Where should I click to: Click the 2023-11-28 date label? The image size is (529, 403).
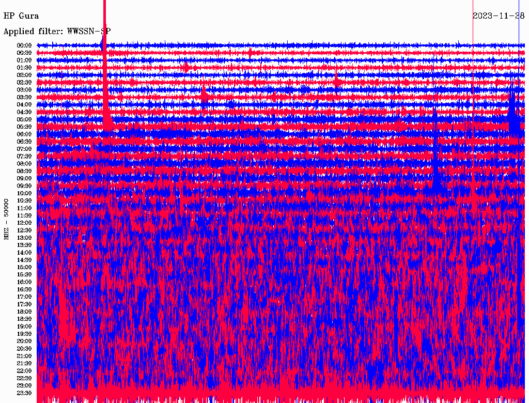[499, 16]
